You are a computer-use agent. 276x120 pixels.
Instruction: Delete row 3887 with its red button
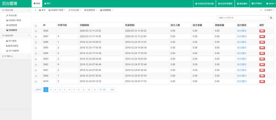(262, 36)
